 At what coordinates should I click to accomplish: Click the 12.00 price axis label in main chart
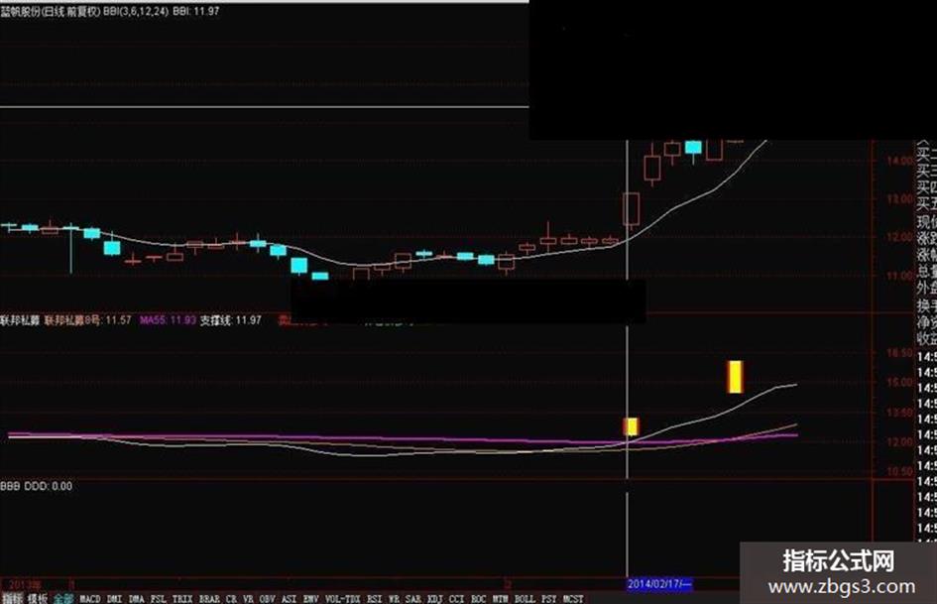(900, 237)
